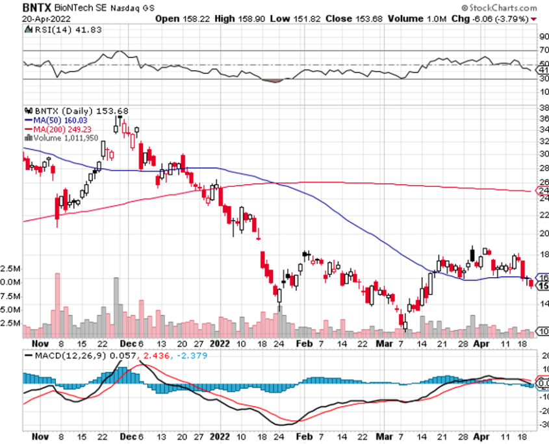Click the RSI(14) 41.83 legend label
The image size is (549, 444).
tap(68, 30)
